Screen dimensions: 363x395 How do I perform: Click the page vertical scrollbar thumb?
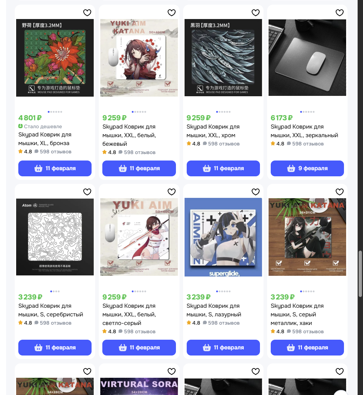360,274
